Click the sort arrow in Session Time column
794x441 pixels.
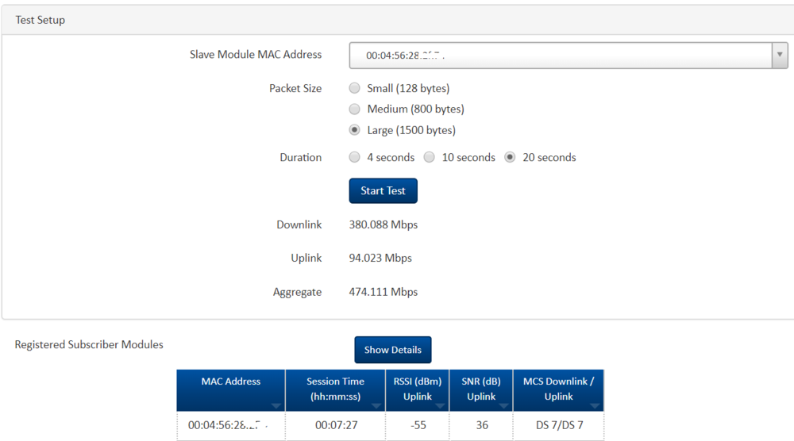[x=376, y=406]
